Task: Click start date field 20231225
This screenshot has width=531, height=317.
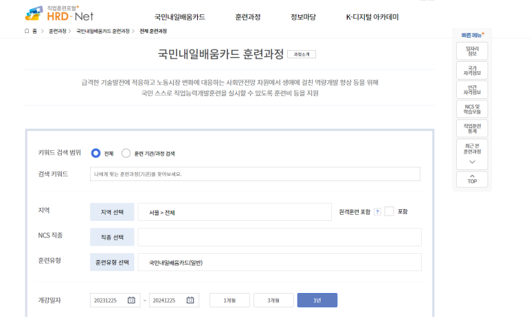Action: pos(115,300)
